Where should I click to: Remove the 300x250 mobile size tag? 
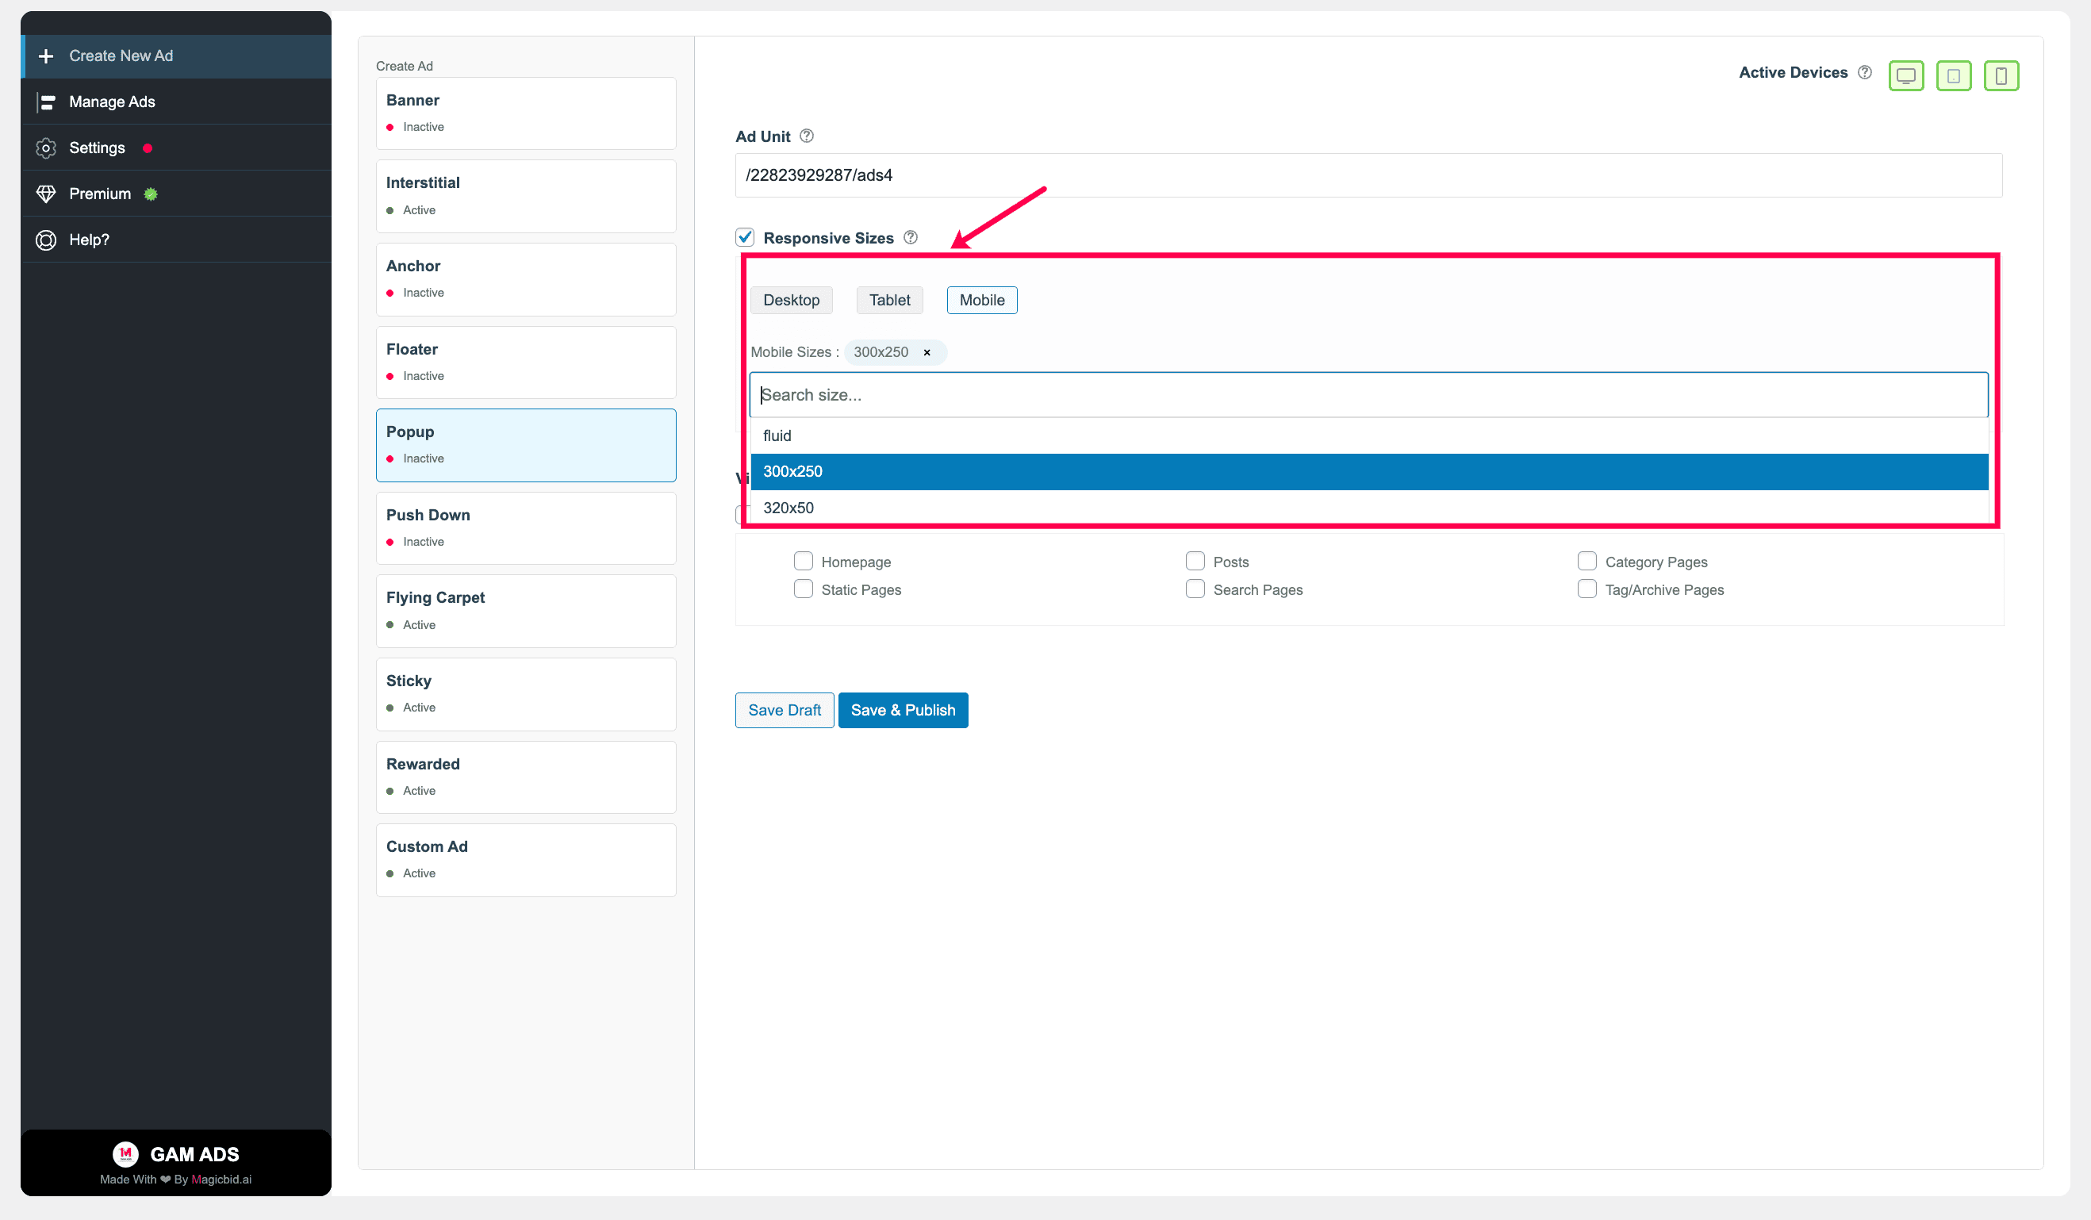coord(927,353)
